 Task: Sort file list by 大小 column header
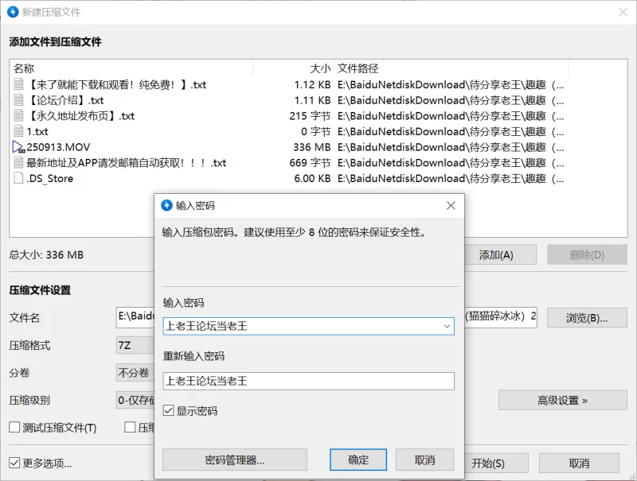pyautogui.click(x=319, y=68)
